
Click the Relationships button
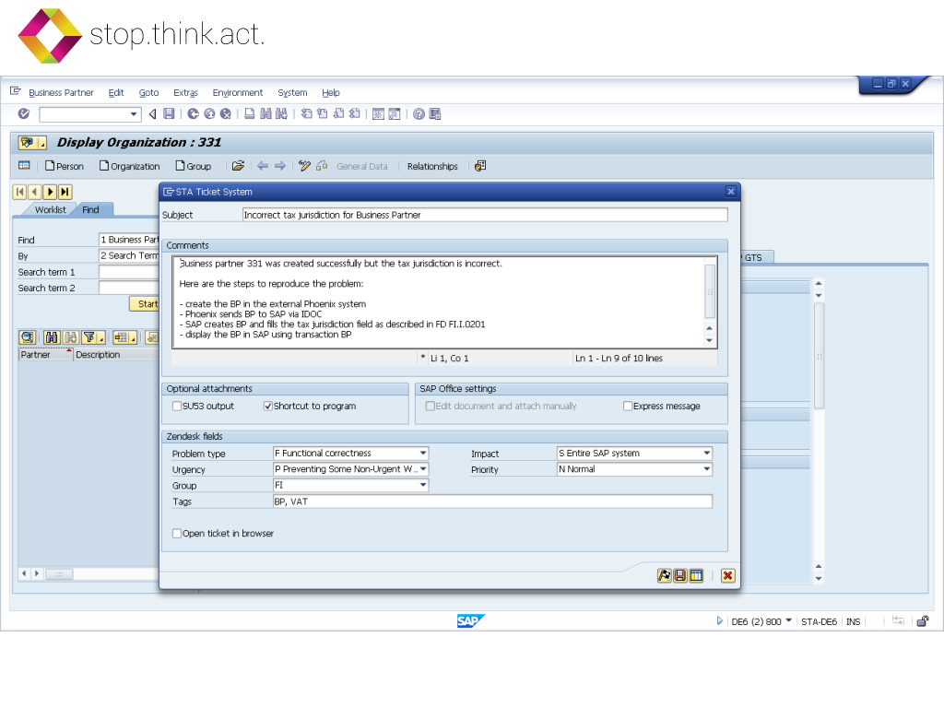[x=432, y=167]
